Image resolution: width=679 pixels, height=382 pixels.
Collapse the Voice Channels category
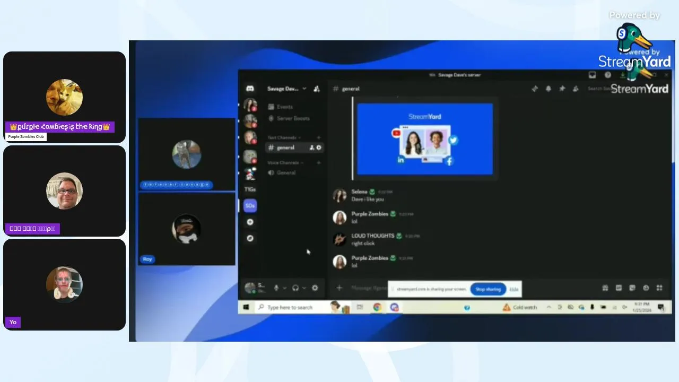point(285,162)
